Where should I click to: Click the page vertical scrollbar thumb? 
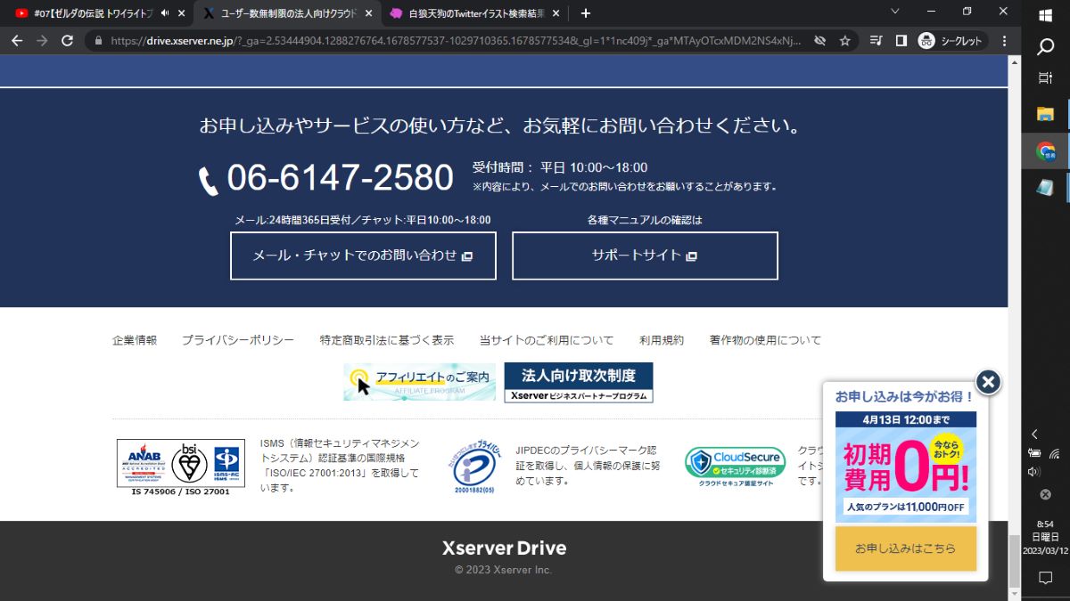1015,561
